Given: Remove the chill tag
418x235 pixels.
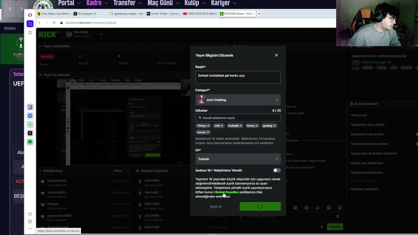Looking at the screenshot, I should point(222,126).
